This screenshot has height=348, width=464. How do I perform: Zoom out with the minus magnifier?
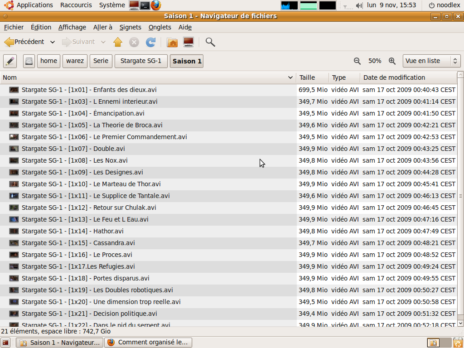[357, 61]
